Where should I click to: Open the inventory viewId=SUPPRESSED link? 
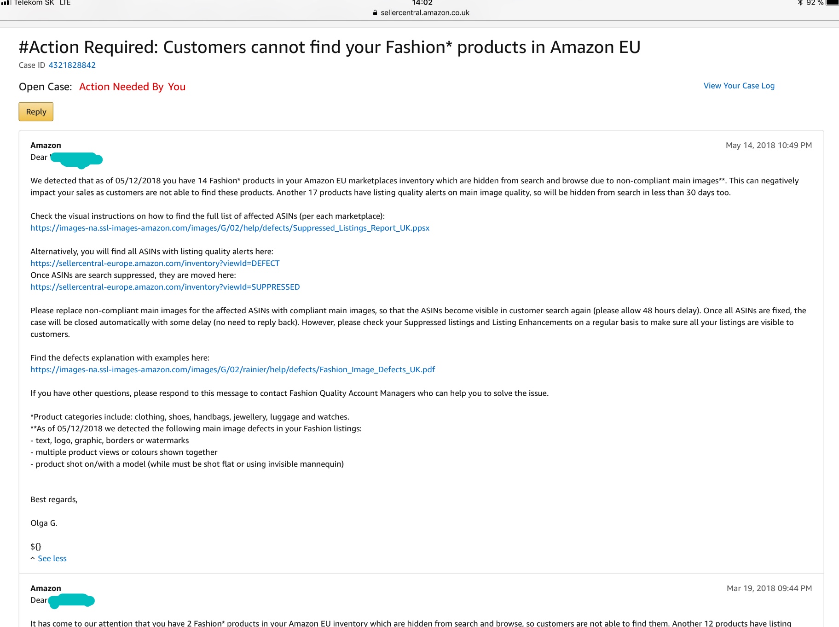[x=165, y=287]
